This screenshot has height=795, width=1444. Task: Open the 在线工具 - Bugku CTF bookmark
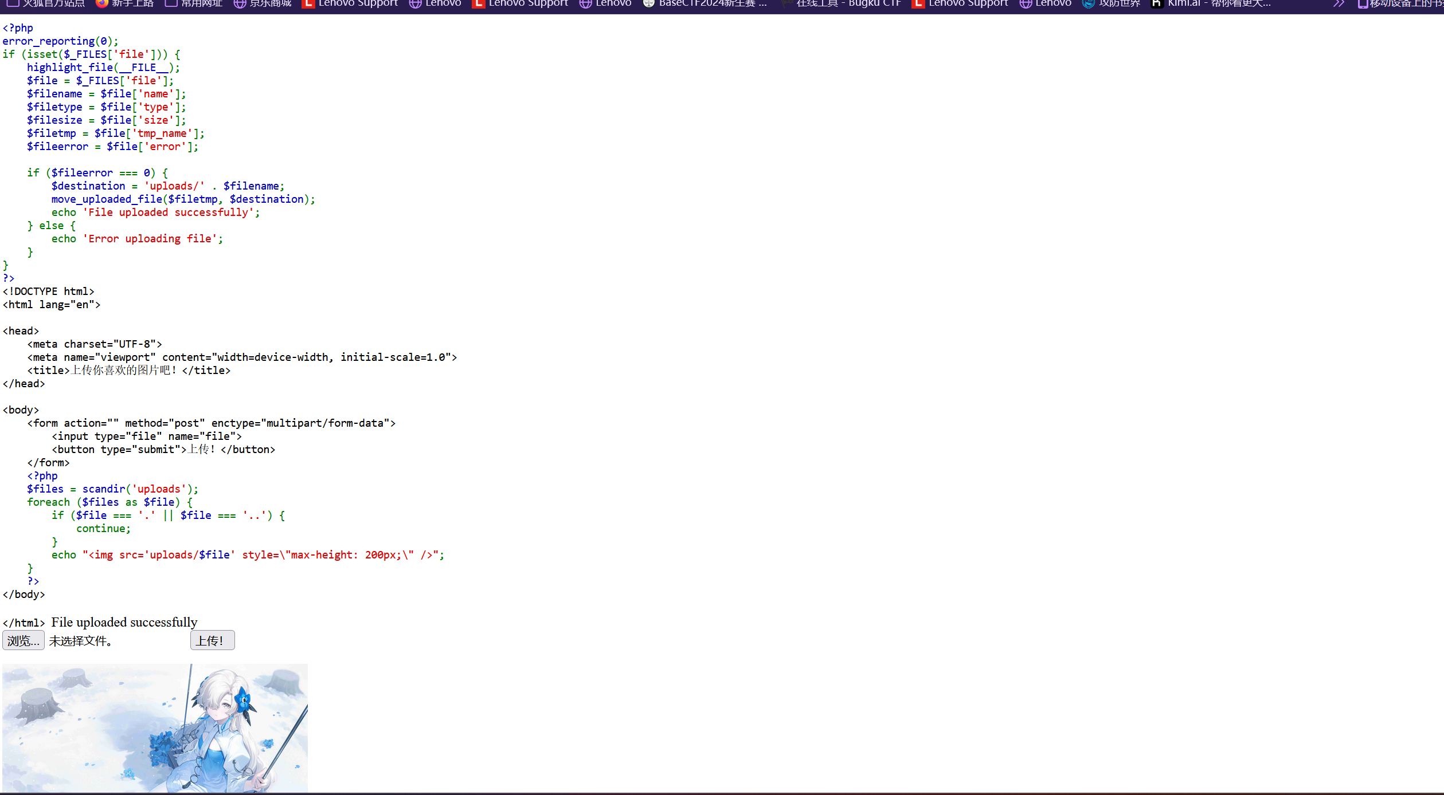(x=841, y=3)
